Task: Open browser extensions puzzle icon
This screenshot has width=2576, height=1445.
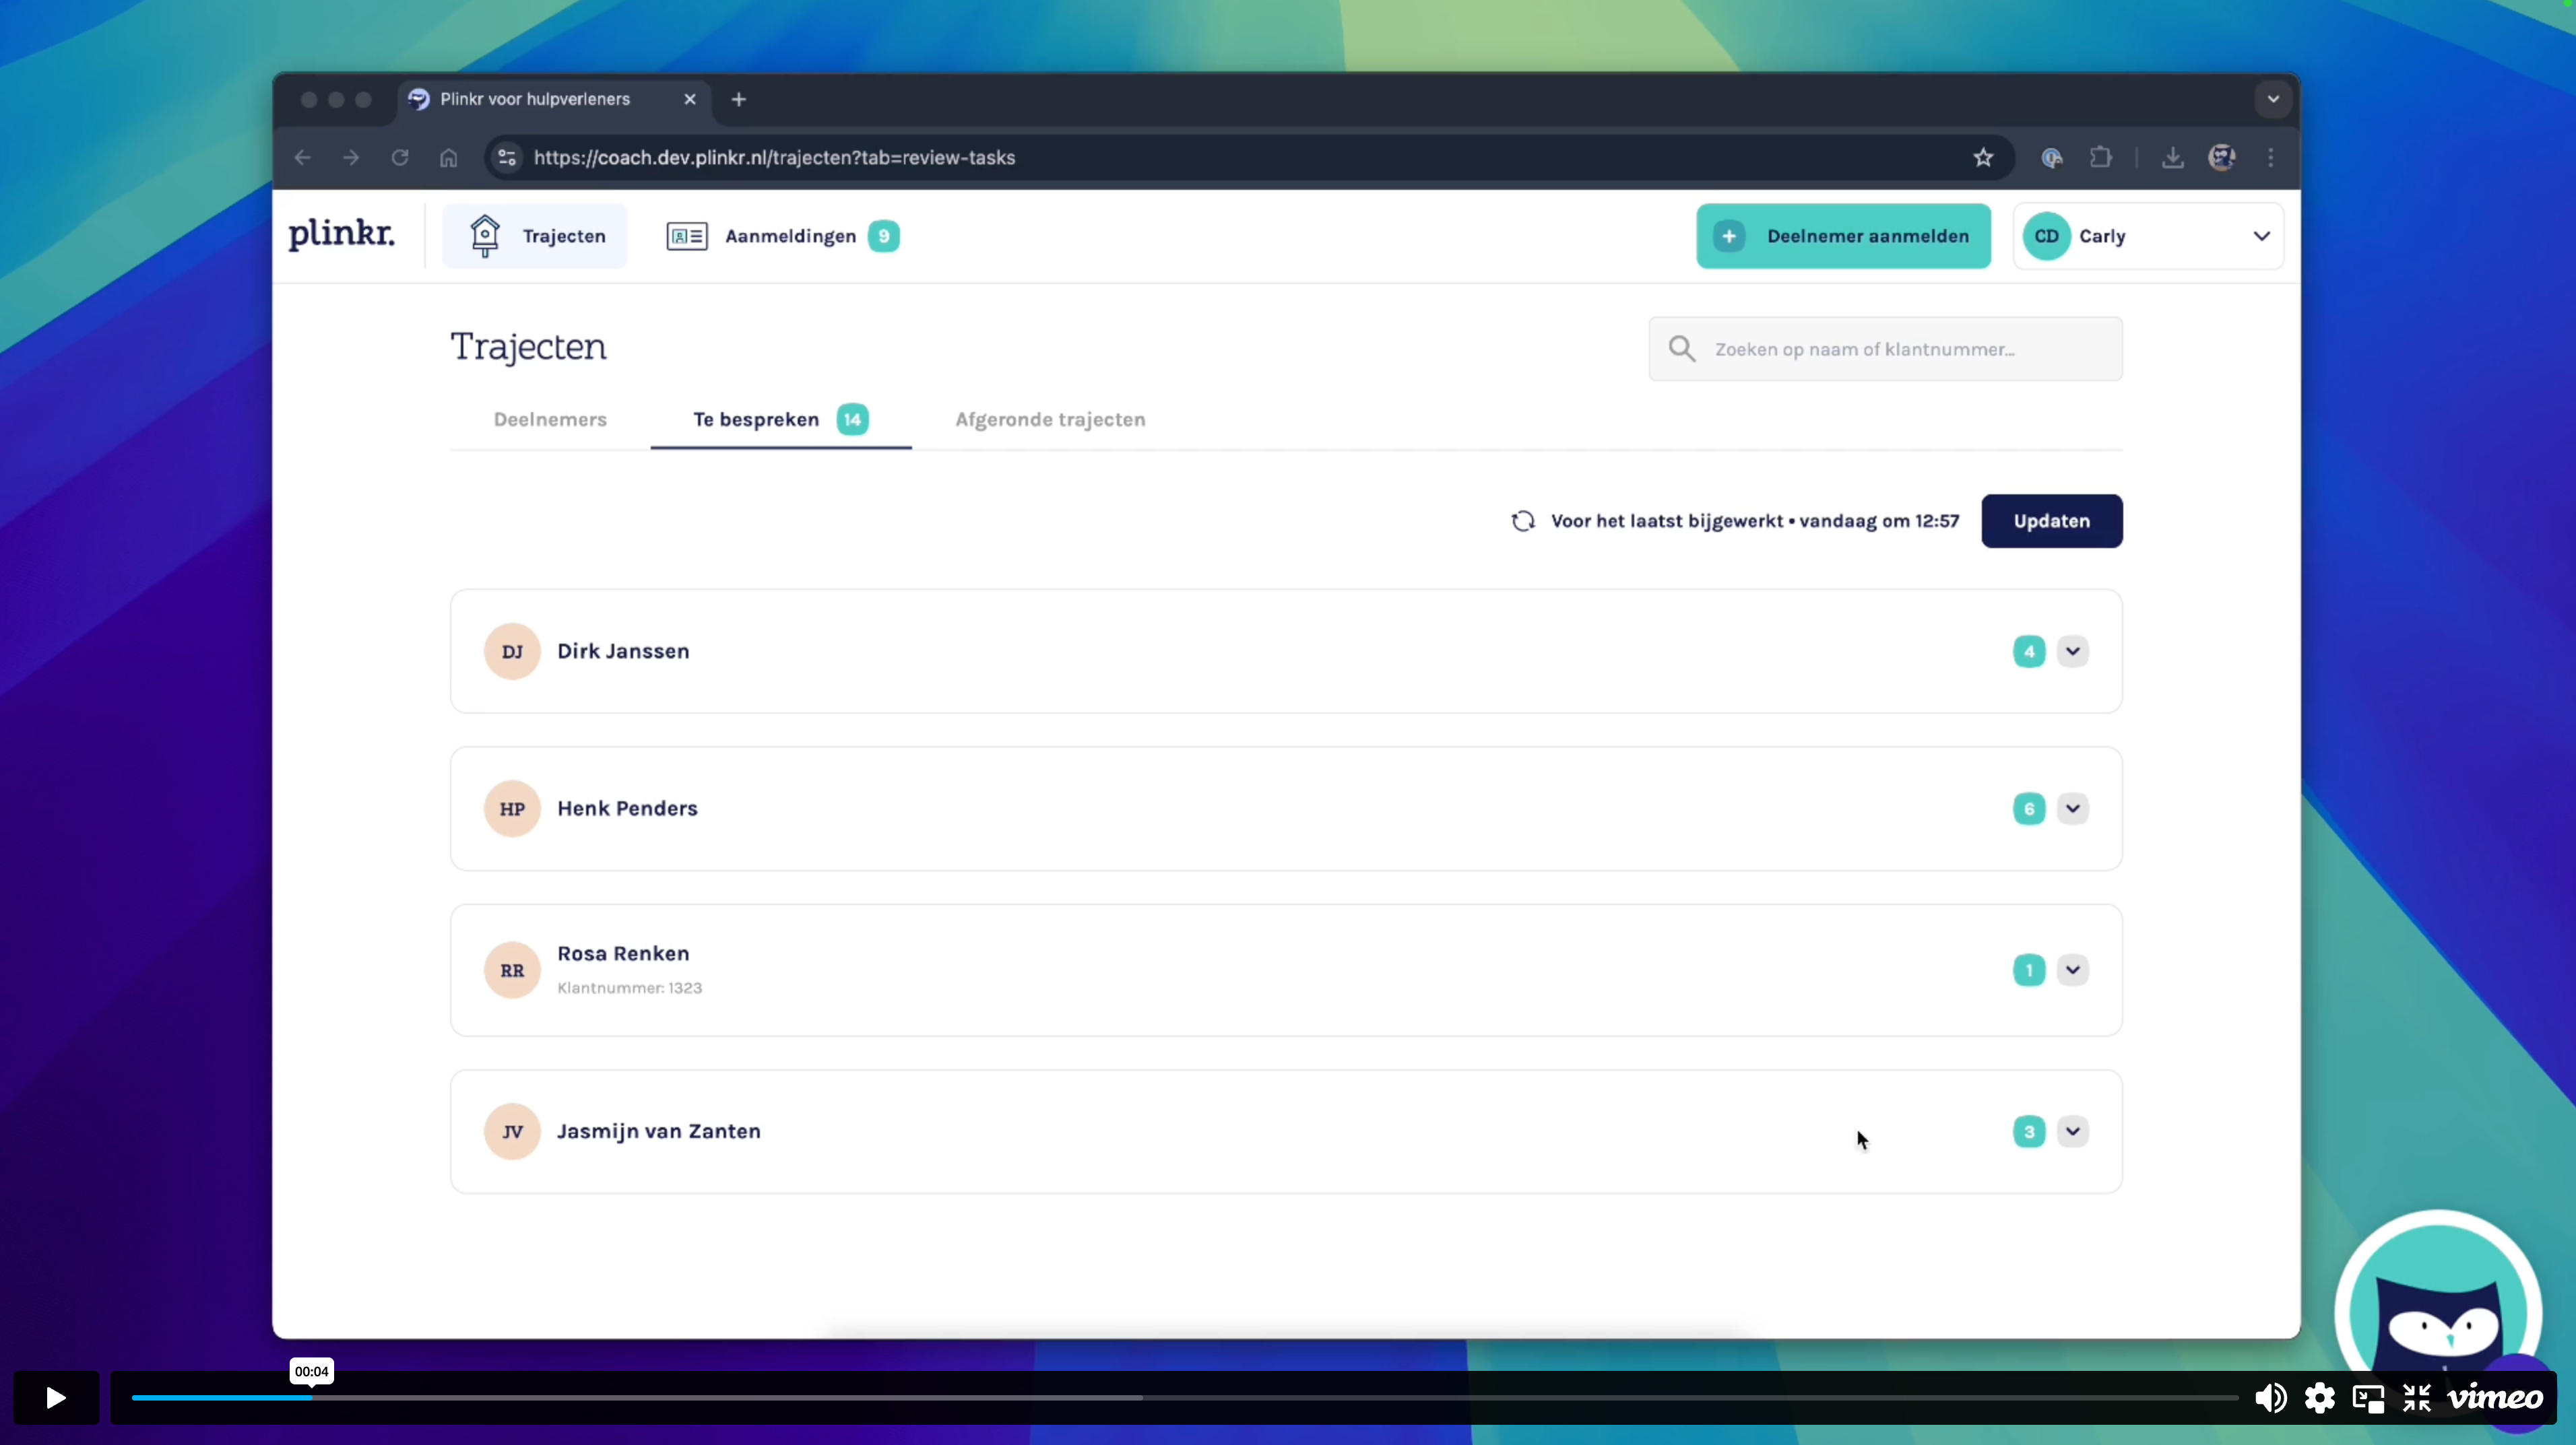Action: pyautogui.click(x=2100, y=157)
